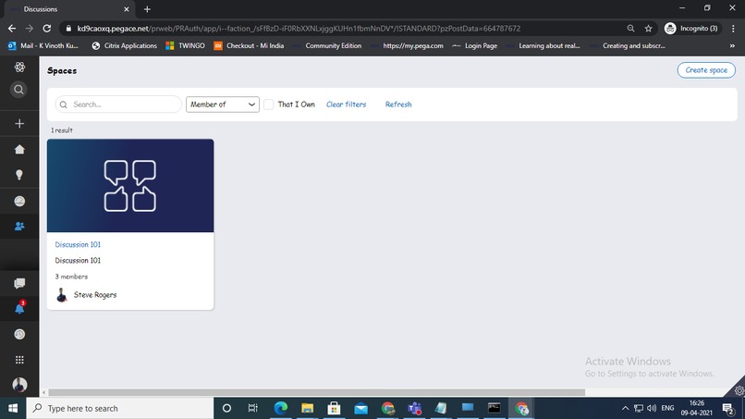Open Windows notification center

727,408
